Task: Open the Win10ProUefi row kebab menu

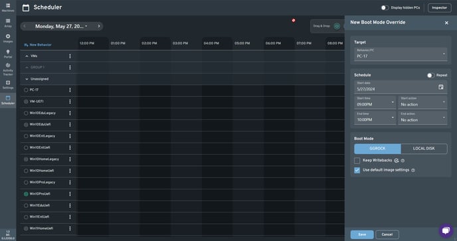Action: point(70,194)
